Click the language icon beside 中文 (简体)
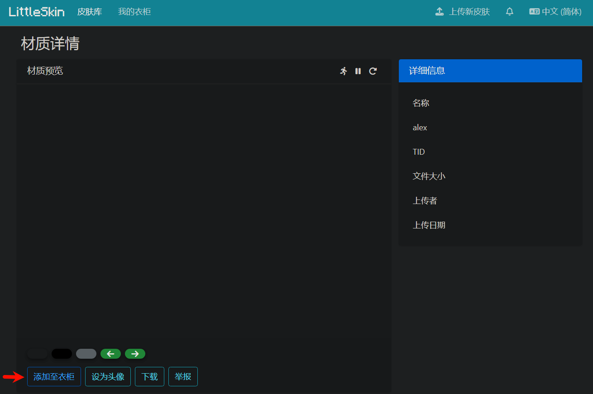Viewport: 593px width, 394px height. (534, 12)
